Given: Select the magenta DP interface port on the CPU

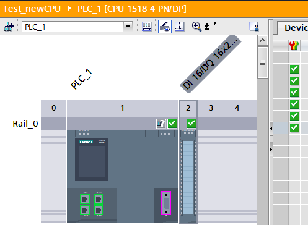Looking at the screenshot, I should click(166, 203).
